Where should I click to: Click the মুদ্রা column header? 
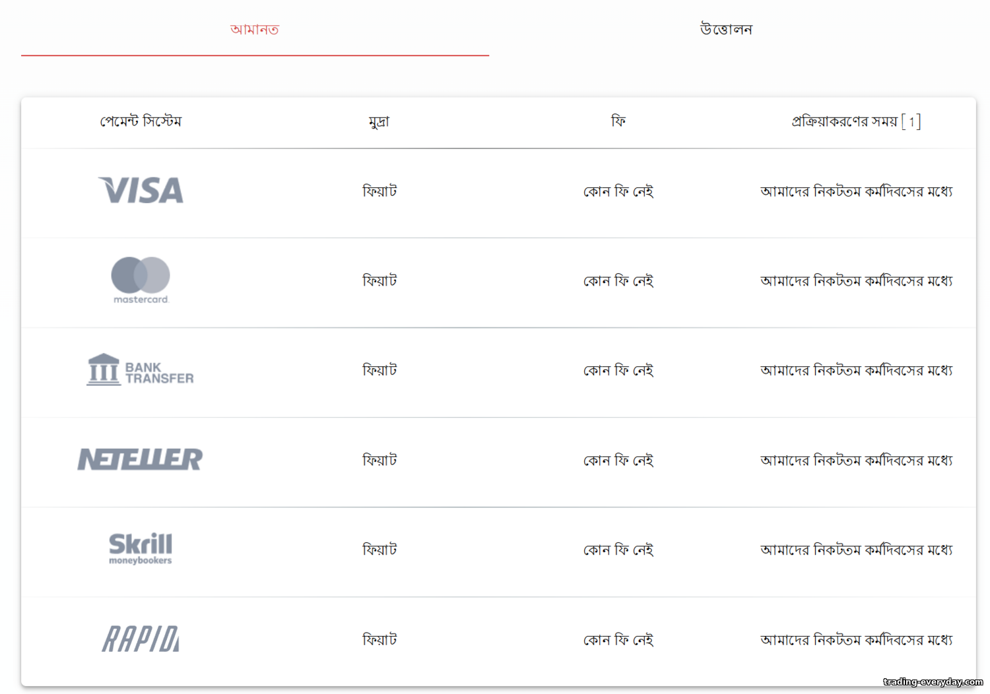point(379,122)
